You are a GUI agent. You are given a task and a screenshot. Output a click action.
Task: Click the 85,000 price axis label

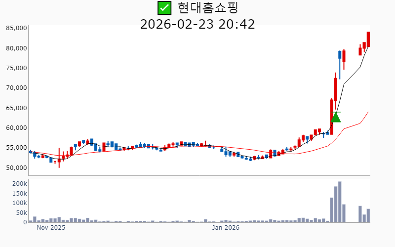pyautogui.click(x=16, y=28)
